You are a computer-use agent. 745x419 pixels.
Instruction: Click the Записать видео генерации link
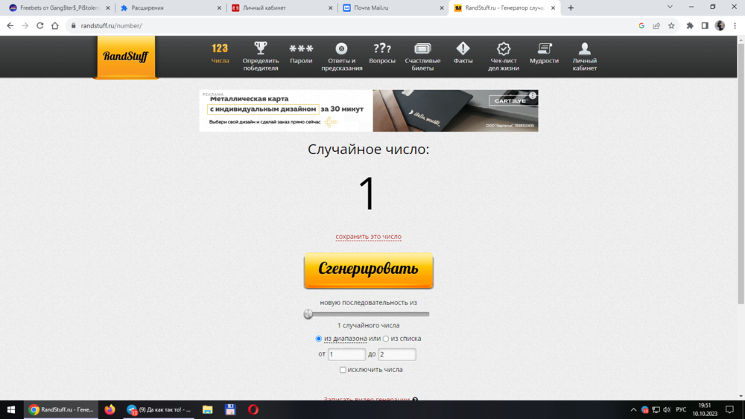coord(367,399)
